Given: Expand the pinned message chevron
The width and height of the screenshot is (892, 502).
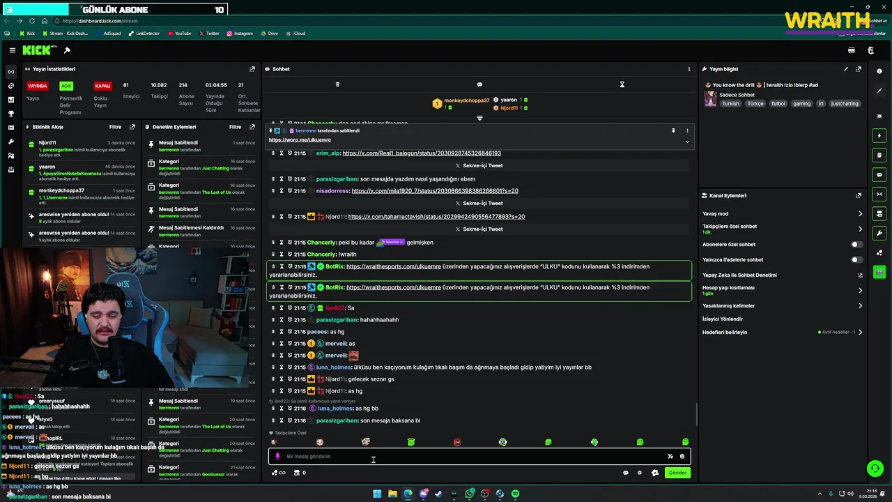Looking at the screenshot, I should pos(687,142).
